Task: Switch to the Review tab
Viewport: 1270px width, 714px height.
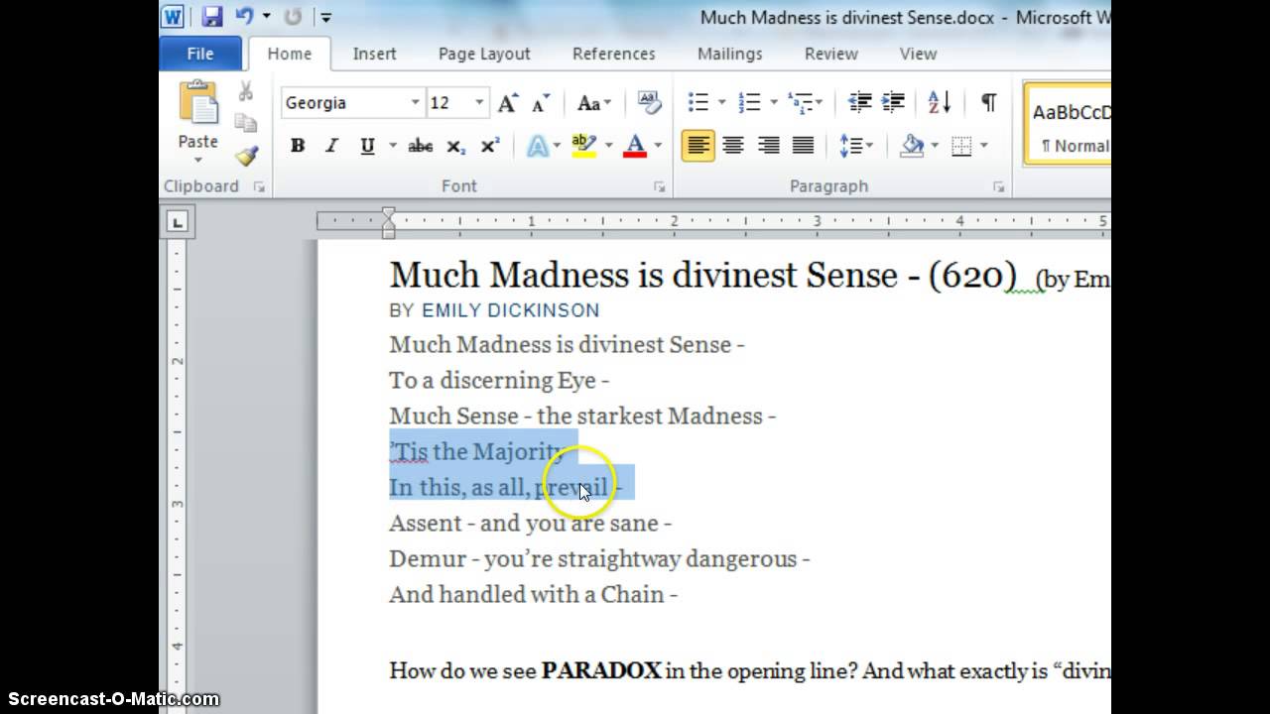Action: pyautogui.click(x=831, y=54)
